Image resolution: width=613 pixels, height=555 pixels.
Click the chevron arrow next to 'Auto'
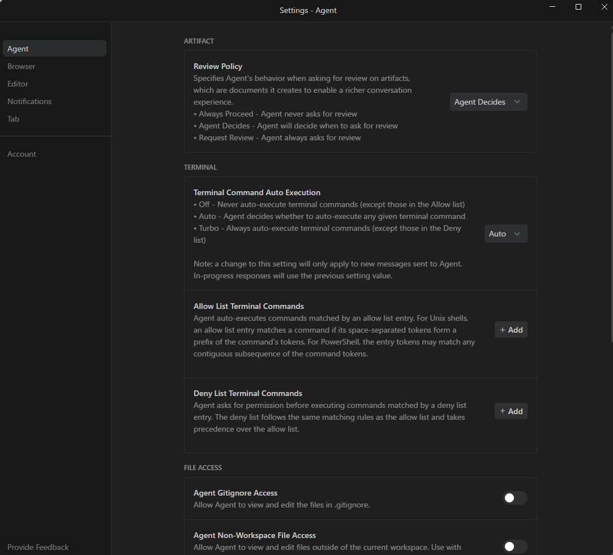[x=517, y=234]
